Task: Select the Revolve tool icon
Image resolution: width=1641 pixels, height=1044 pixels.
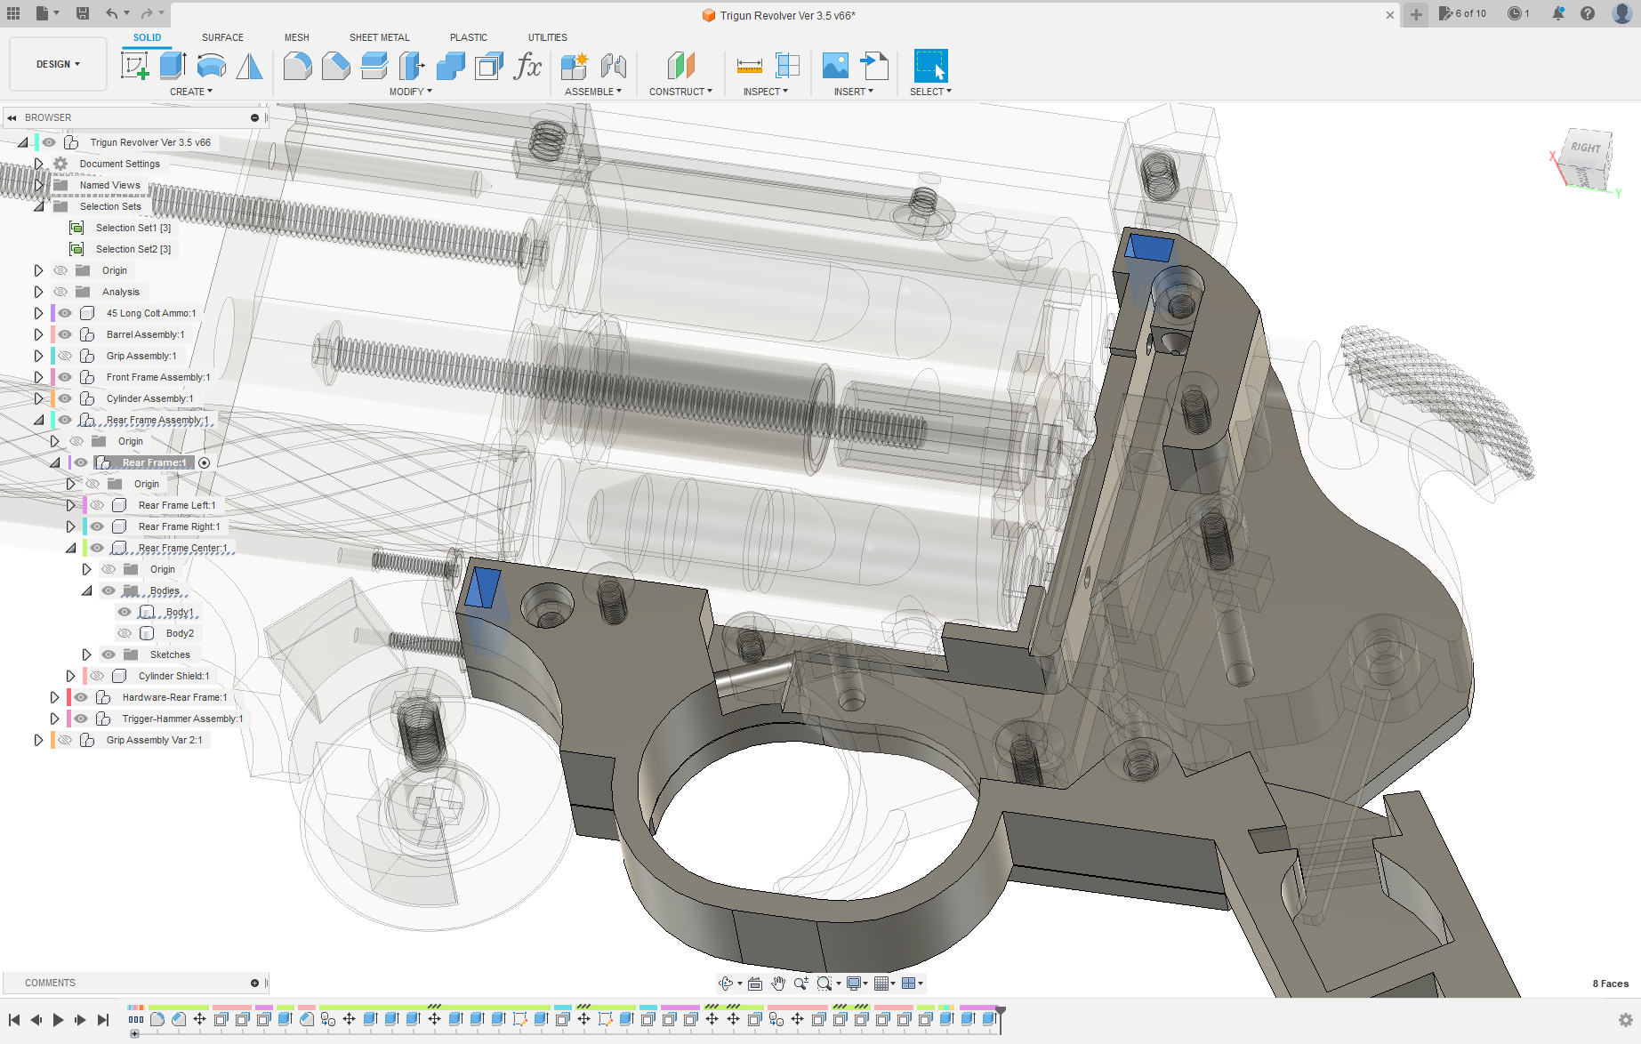Action: click(x=211, y=66)
